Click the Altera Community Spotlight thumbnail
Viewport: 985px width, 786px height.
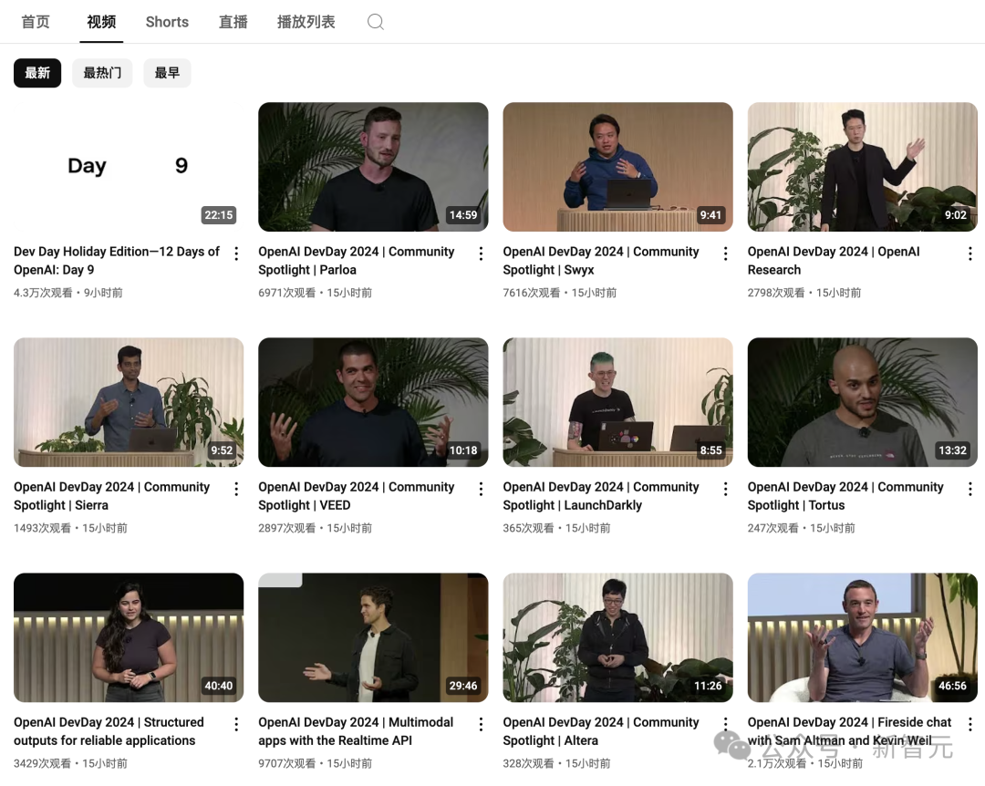click(617, 637)
